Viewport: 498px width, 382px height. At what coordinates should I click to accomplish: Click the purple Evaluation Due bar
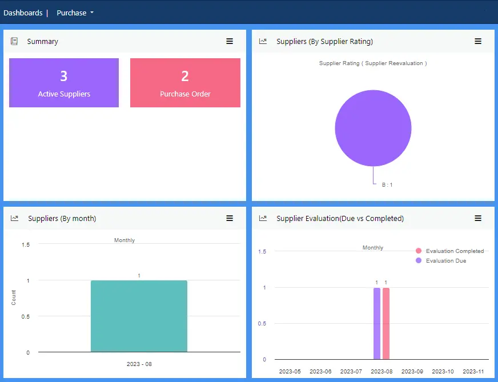(x=376, y=323)
